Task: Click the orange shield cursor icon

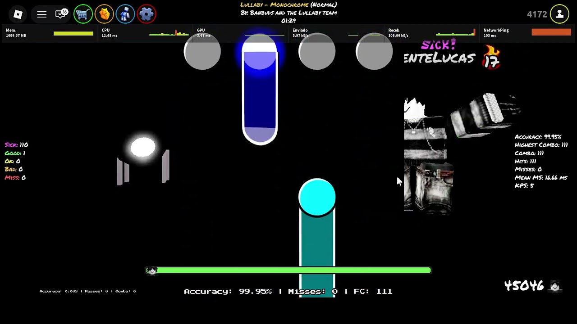Action: point(104,14)
